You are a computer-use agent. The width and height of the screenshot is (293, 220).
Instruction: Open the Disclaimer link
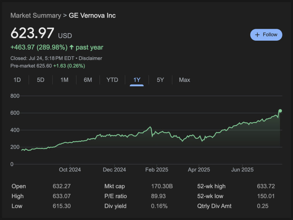tap(90, 58)
